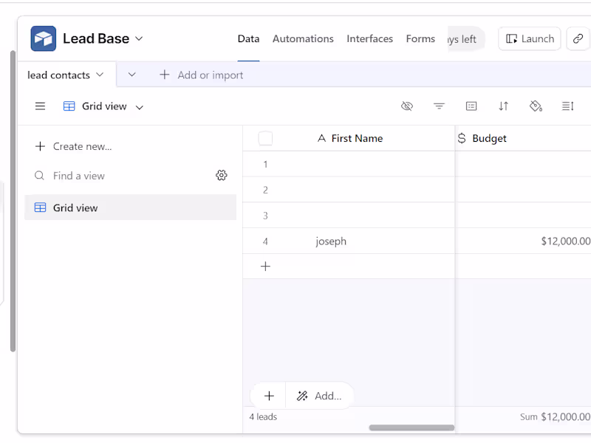
Task: Open the hide fields menu
Action: coord(407,106)
